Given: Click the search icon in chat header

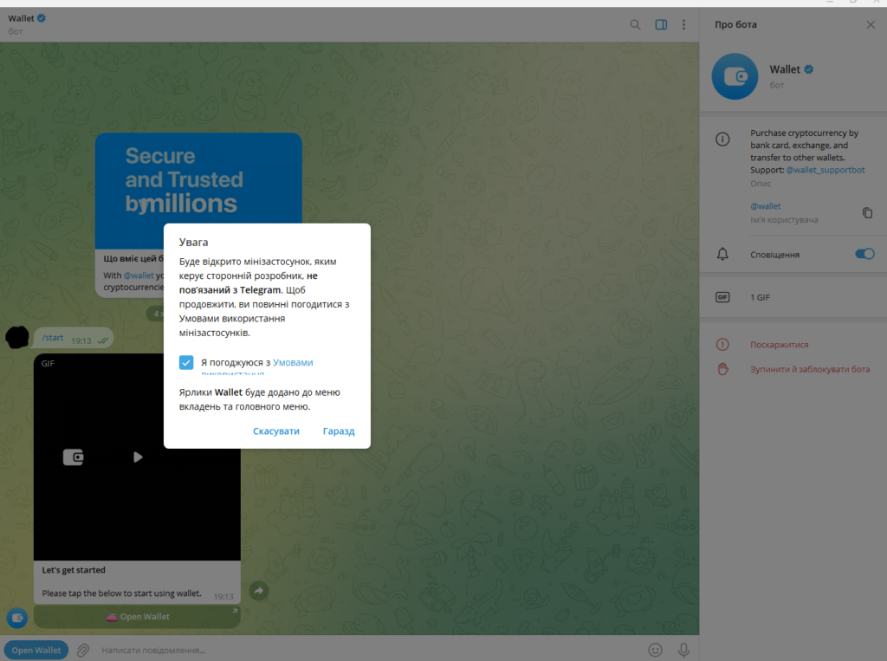Looking at the screenshot, I should 636,24.
